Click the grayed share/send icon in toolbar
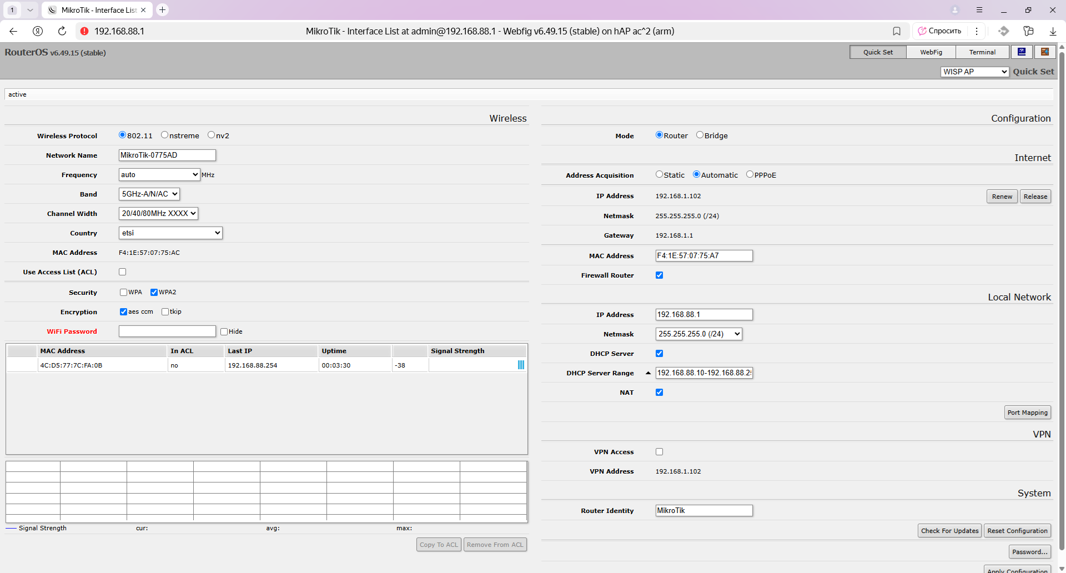This screenshot has width=1066, height=573. point(1003,31)
